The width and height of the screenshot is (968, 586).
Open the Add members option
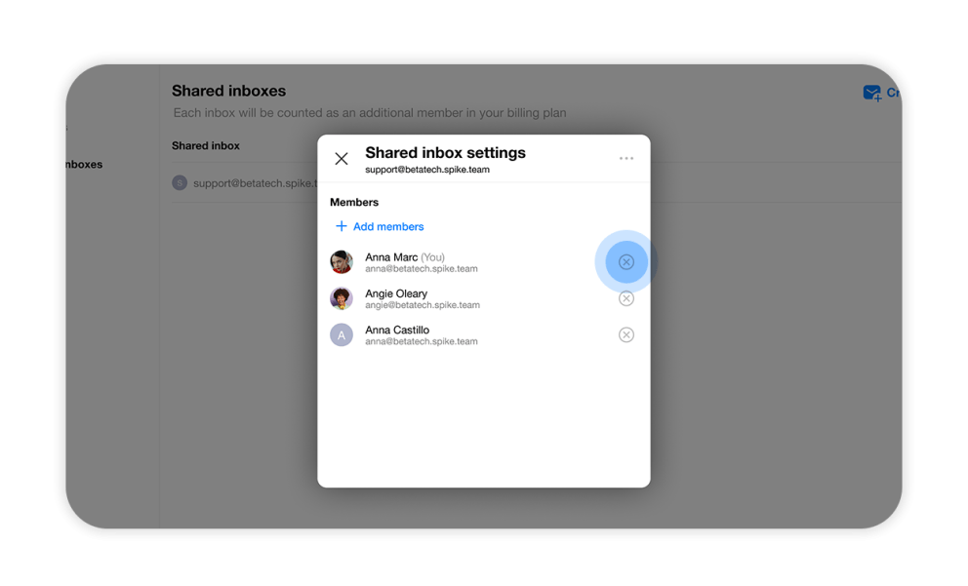[x=386, y=226]
